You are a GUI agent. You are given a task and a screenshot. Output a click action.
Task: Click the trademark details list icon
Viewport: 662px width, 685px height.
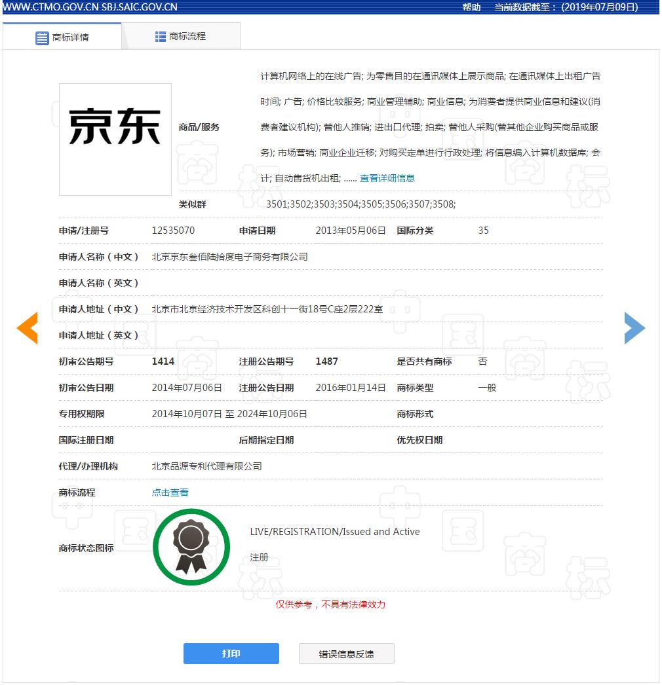[42, 38]
